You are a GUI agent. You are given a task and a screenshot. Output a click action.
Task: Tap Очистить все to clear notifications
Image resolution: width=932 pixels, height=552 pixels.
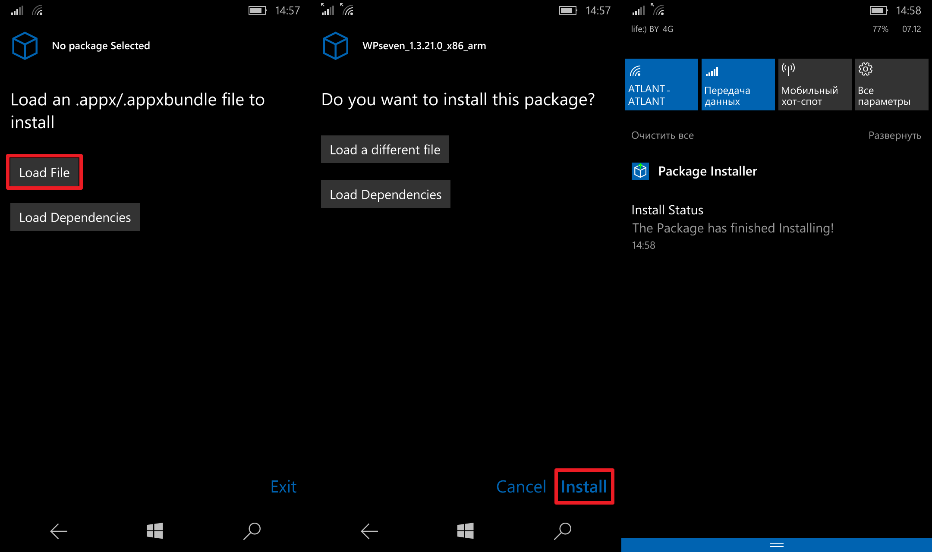click(662, 135)
